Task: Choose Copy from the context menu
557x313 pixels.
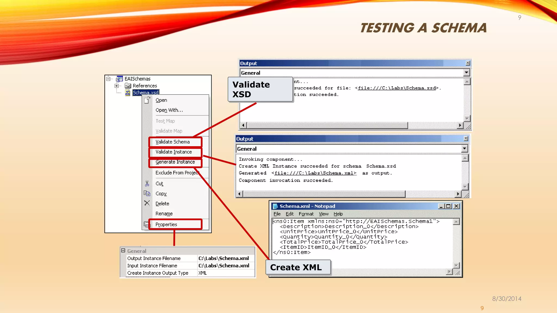Action: click(161, 194)
